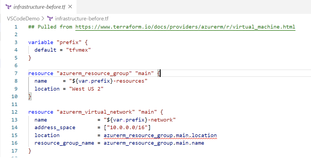This screenshot has width=311, height=158.
Task: Open infrastructure-before.tf breadcrumb item
Action: tap(82, 18)
